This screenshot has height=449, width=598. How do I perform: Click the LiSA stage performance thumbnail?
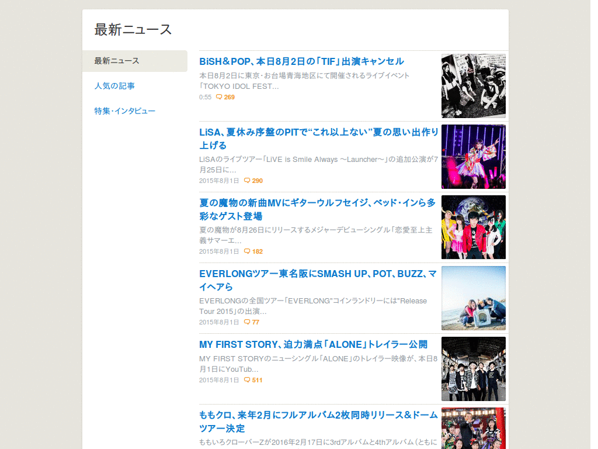473,157
